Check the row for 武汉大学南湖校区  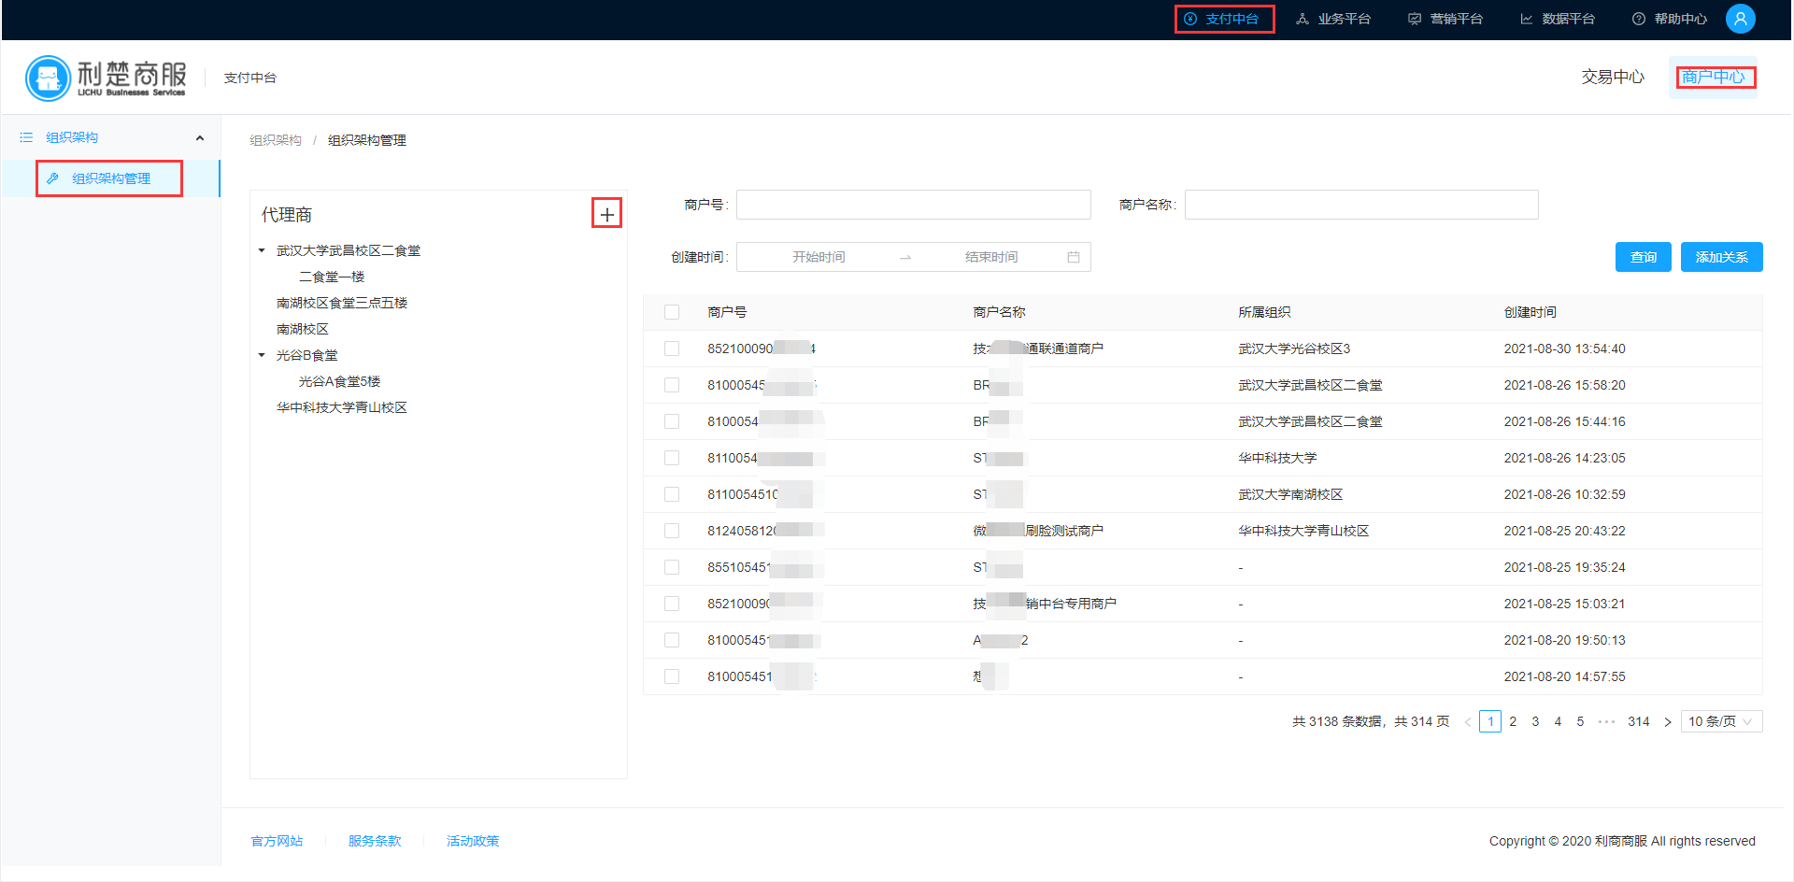672,494
